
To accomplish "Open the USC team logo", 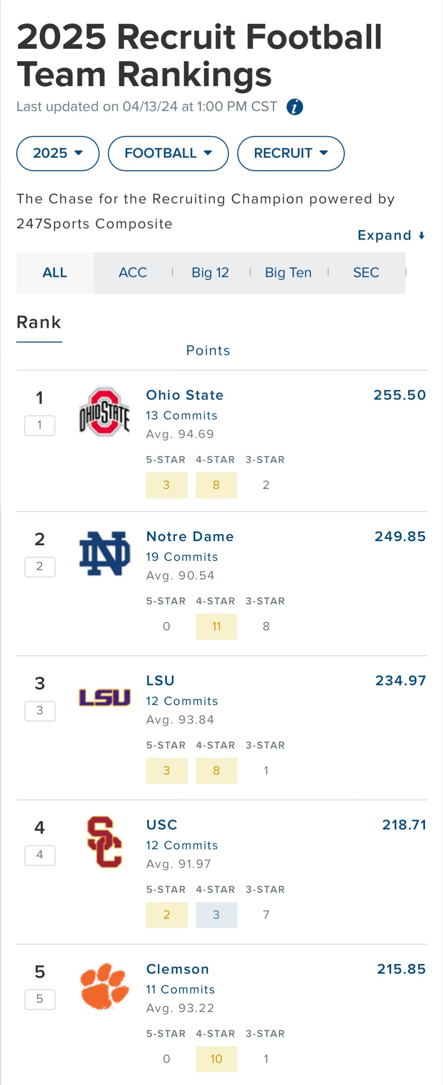I will [x=104, y=841].
